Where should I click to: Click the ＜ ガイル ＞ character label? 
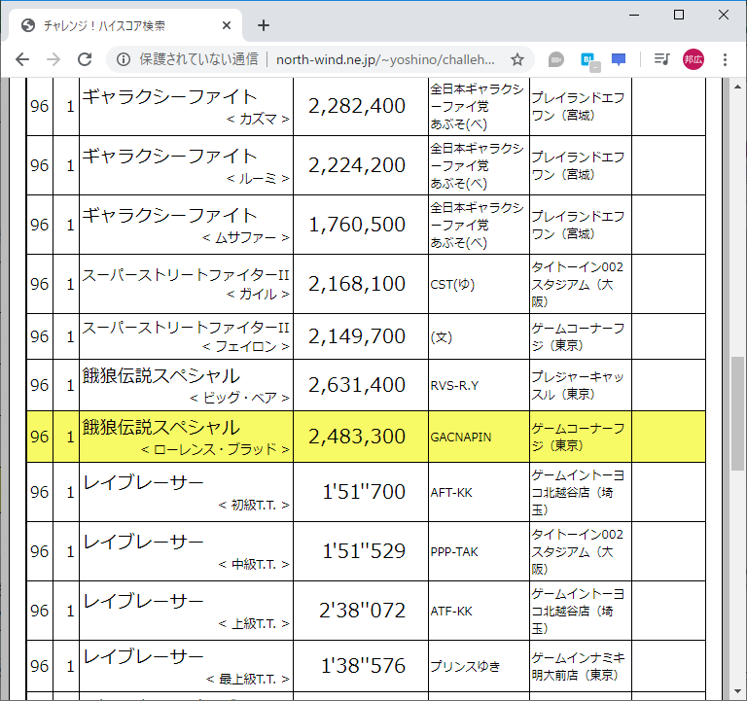(258, 295)
